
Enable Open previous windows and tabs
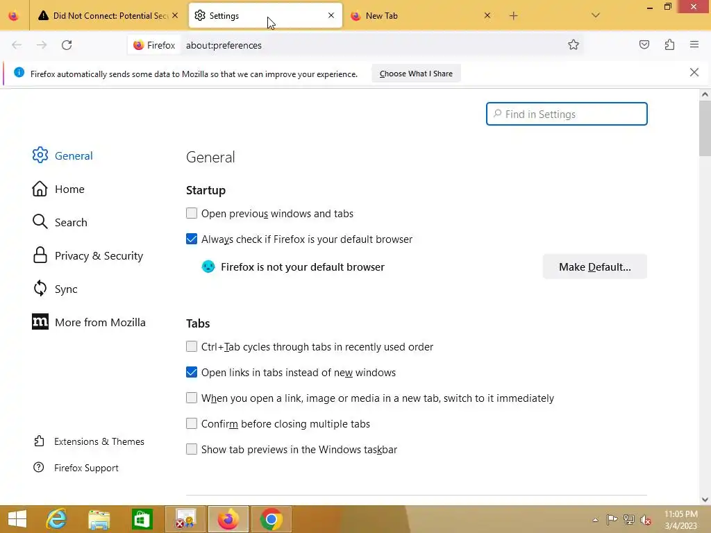pos(192,213)
